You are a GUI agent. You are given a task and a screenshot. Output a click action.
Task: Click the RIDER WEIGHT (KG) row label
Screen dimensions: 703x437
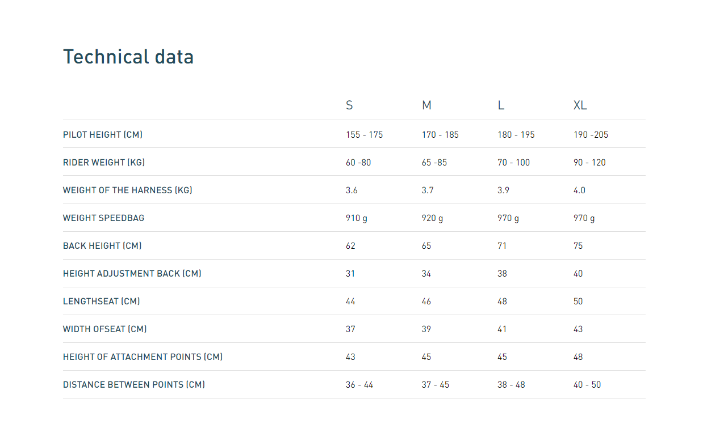click(104, 163)
